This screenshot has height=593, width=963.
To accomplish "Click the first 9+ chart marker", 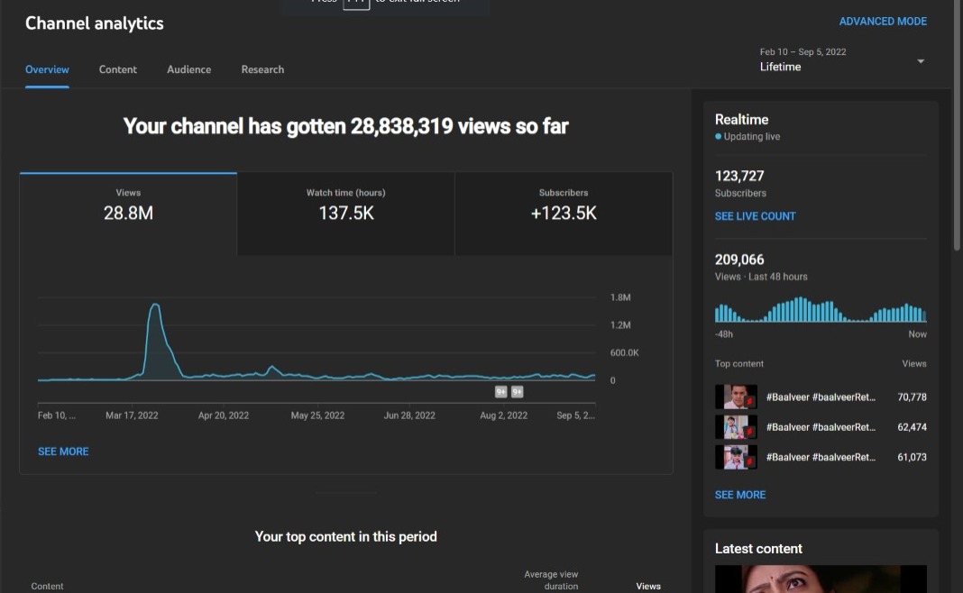I will (x=501, y=392).
